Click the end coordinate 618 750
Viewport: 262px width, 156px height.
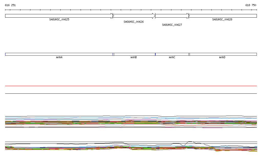[x=251, y=5]
